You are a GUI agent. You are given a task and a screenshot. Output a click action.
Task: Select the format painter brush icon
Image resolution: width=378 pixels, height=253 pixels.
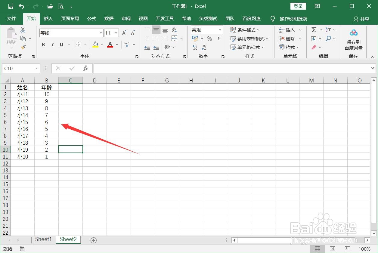(x=23, y=47)
